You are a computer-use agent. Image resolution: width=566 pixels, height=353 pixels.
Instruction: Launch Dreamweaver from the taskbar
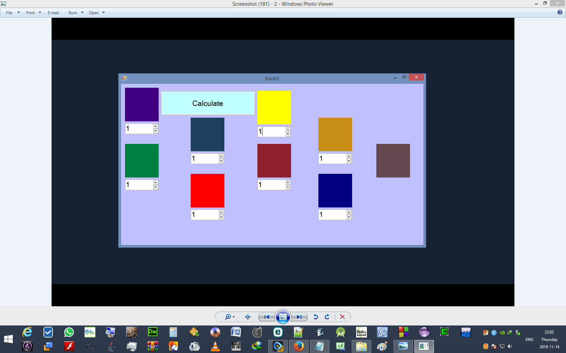pyautogui.click(x=153, y=332)
